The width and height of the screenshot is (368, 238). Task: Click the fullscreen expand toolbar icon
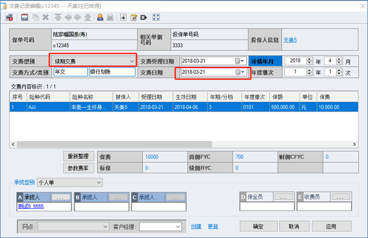(x=156, y=17)
